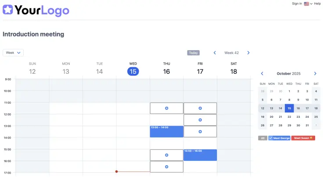Select October 22 in mini calendar
Image resolution: width=323 pixels, height=185 pixels.
pos(289,117)
